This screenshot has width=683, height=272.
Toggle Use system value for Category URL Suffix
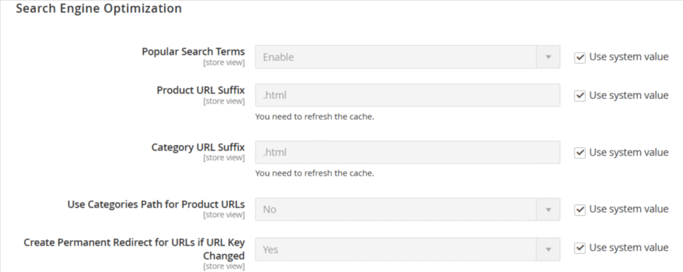[580, 153]
